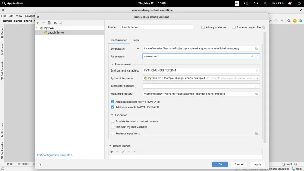The width and height of the screenshot is (304, 171).
Task: Open Script path type dropdown arrow
Action: pos(138,49)
